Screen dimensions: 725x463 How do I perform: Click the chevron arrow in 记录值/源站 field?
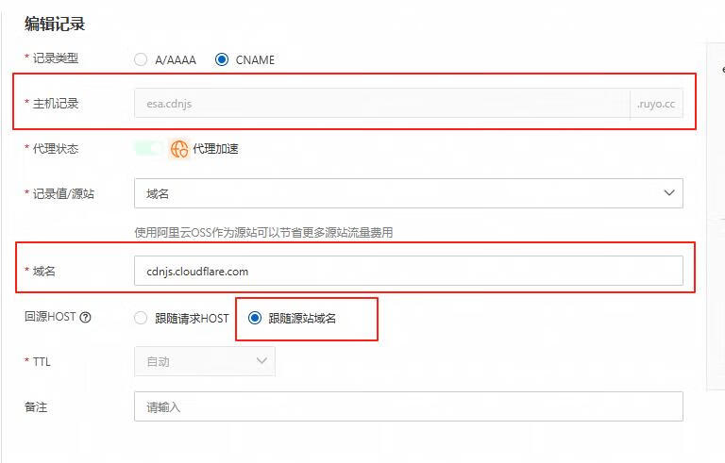tap(669, 193)
